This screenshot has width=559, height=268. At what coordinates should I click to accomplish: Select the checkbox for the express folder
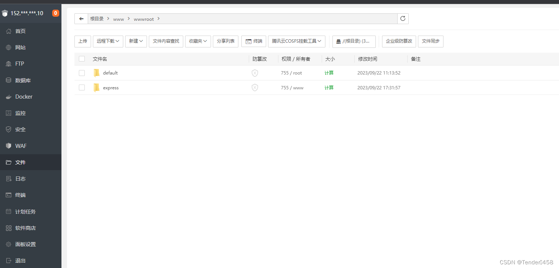click(x=82, y=87)
